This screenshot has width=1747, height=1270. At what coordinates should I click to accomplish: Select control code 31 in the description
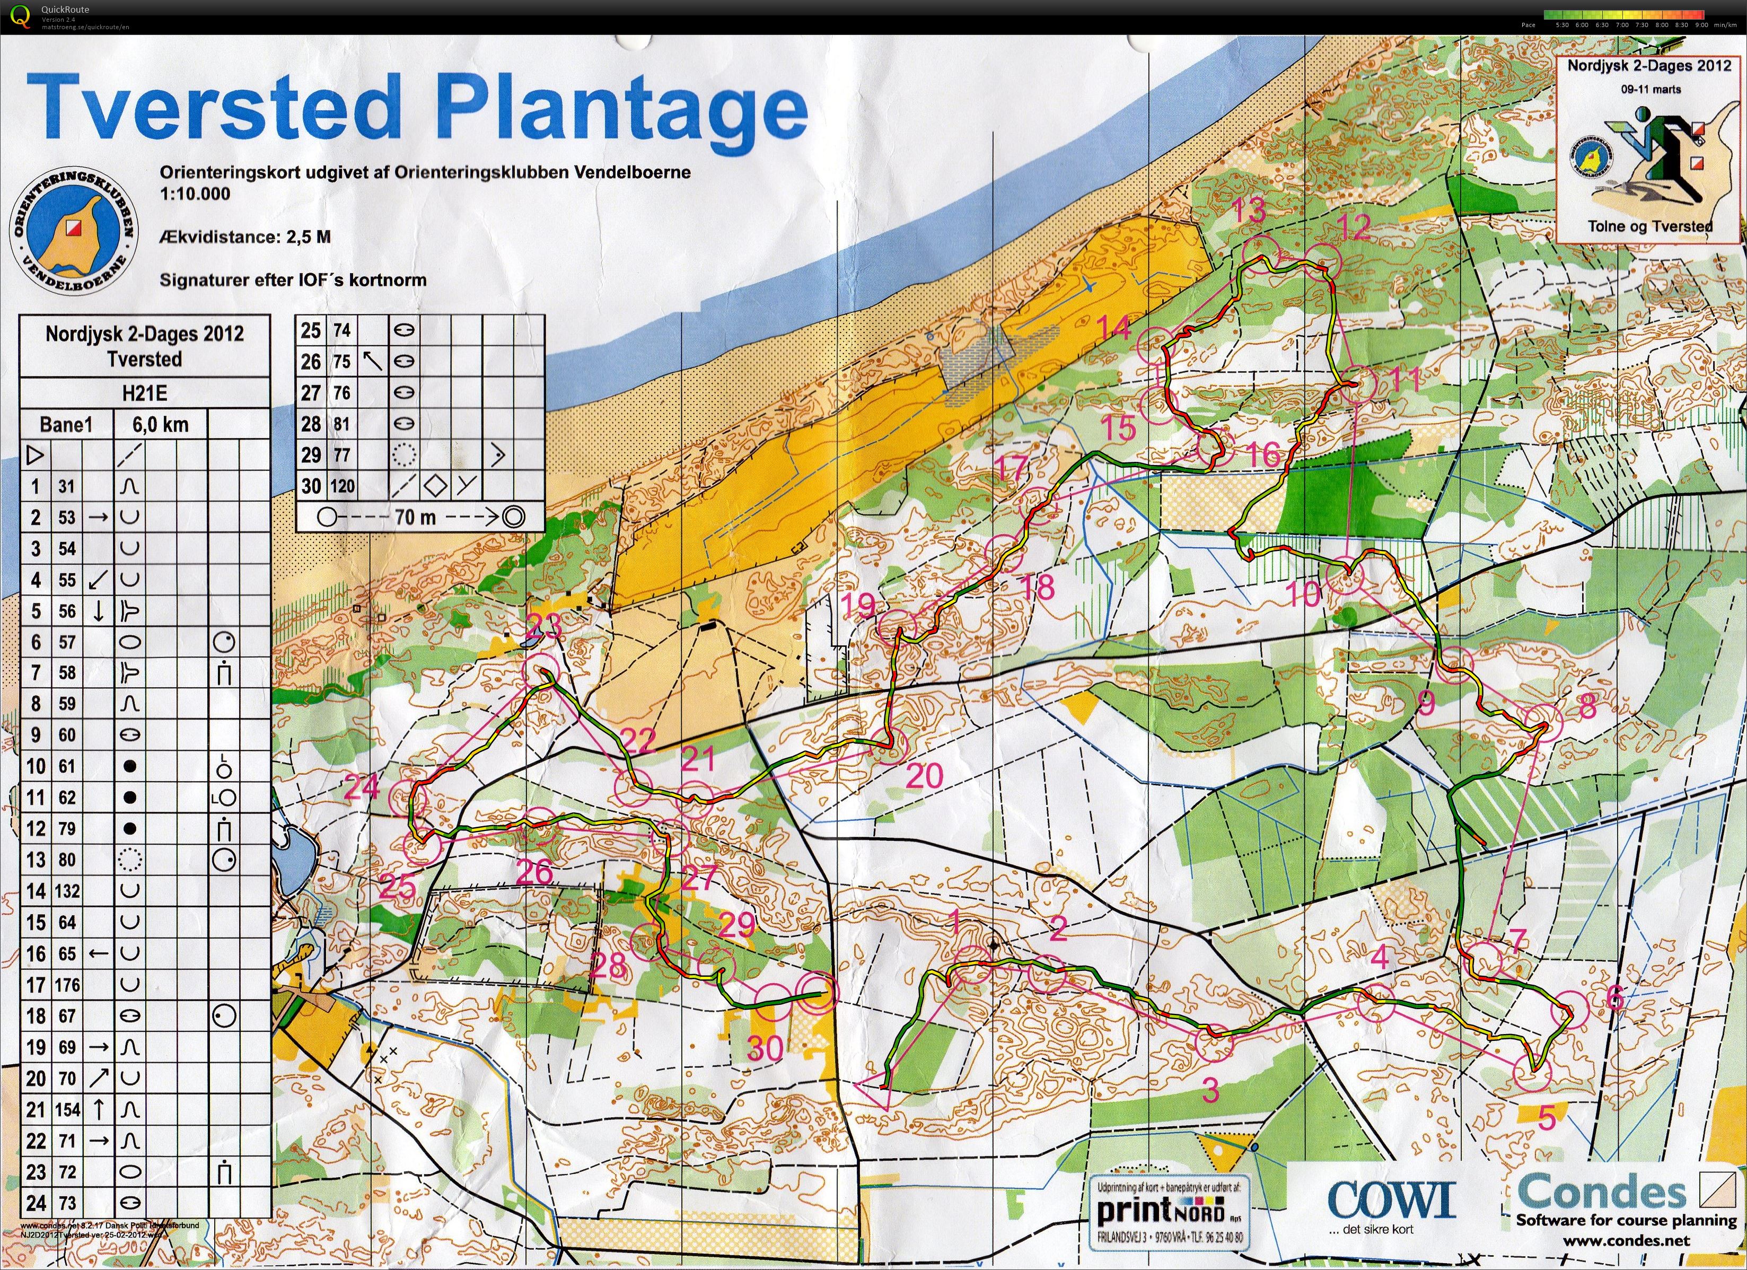67,487
